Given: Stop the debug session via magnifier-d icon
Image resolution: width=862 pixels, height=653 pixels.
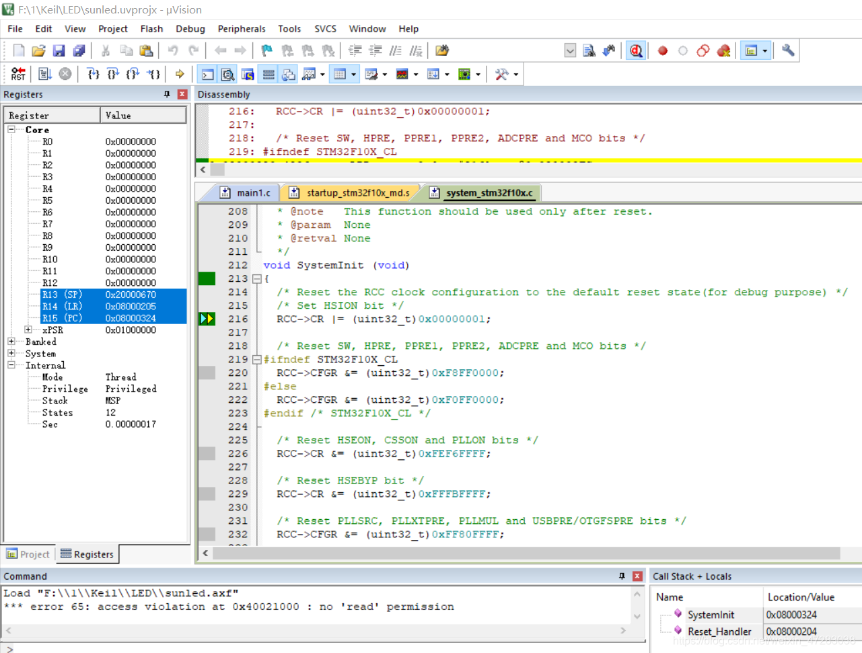Looking at the screenshot, I should (636, 50).
